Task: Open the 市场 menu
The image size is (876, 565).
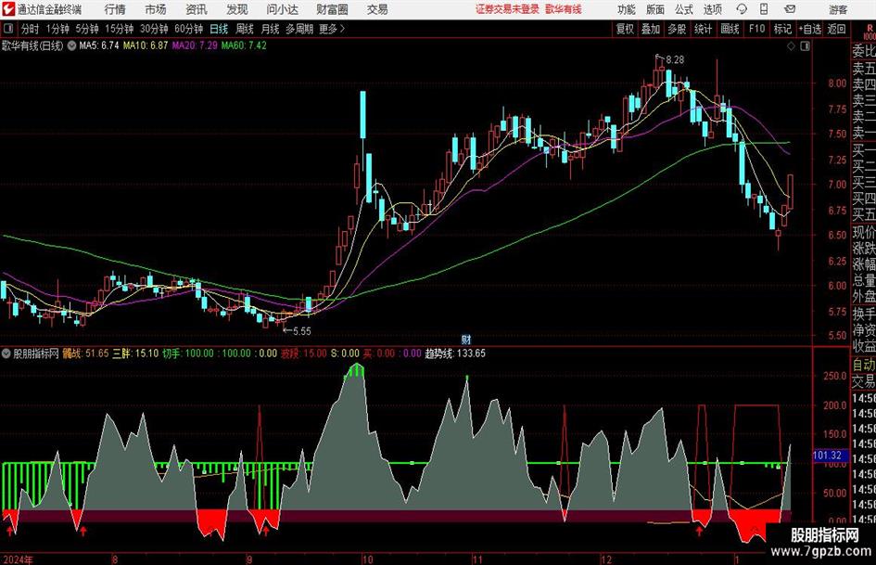Action: coord(156,9)
